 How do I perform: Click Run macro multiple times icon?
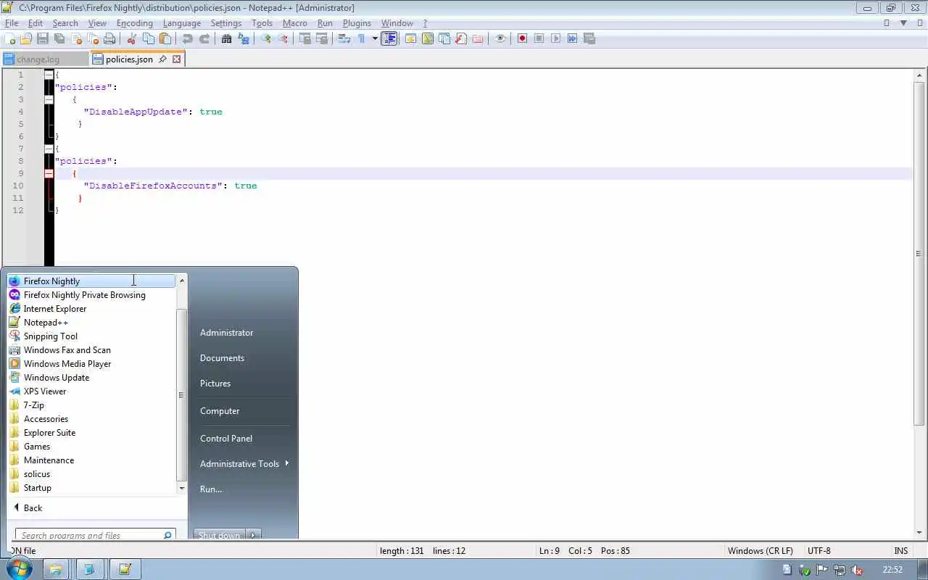click(x=572, y=38)
